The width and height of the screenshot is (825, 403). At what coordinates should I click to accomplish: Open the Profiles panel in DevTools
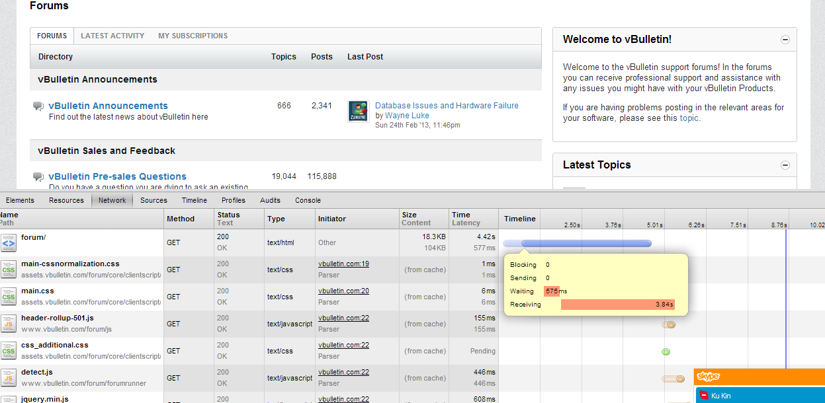234,200
